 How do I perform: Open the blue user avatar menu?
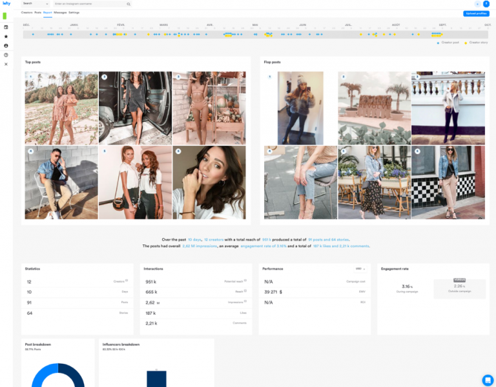point(486,4)
